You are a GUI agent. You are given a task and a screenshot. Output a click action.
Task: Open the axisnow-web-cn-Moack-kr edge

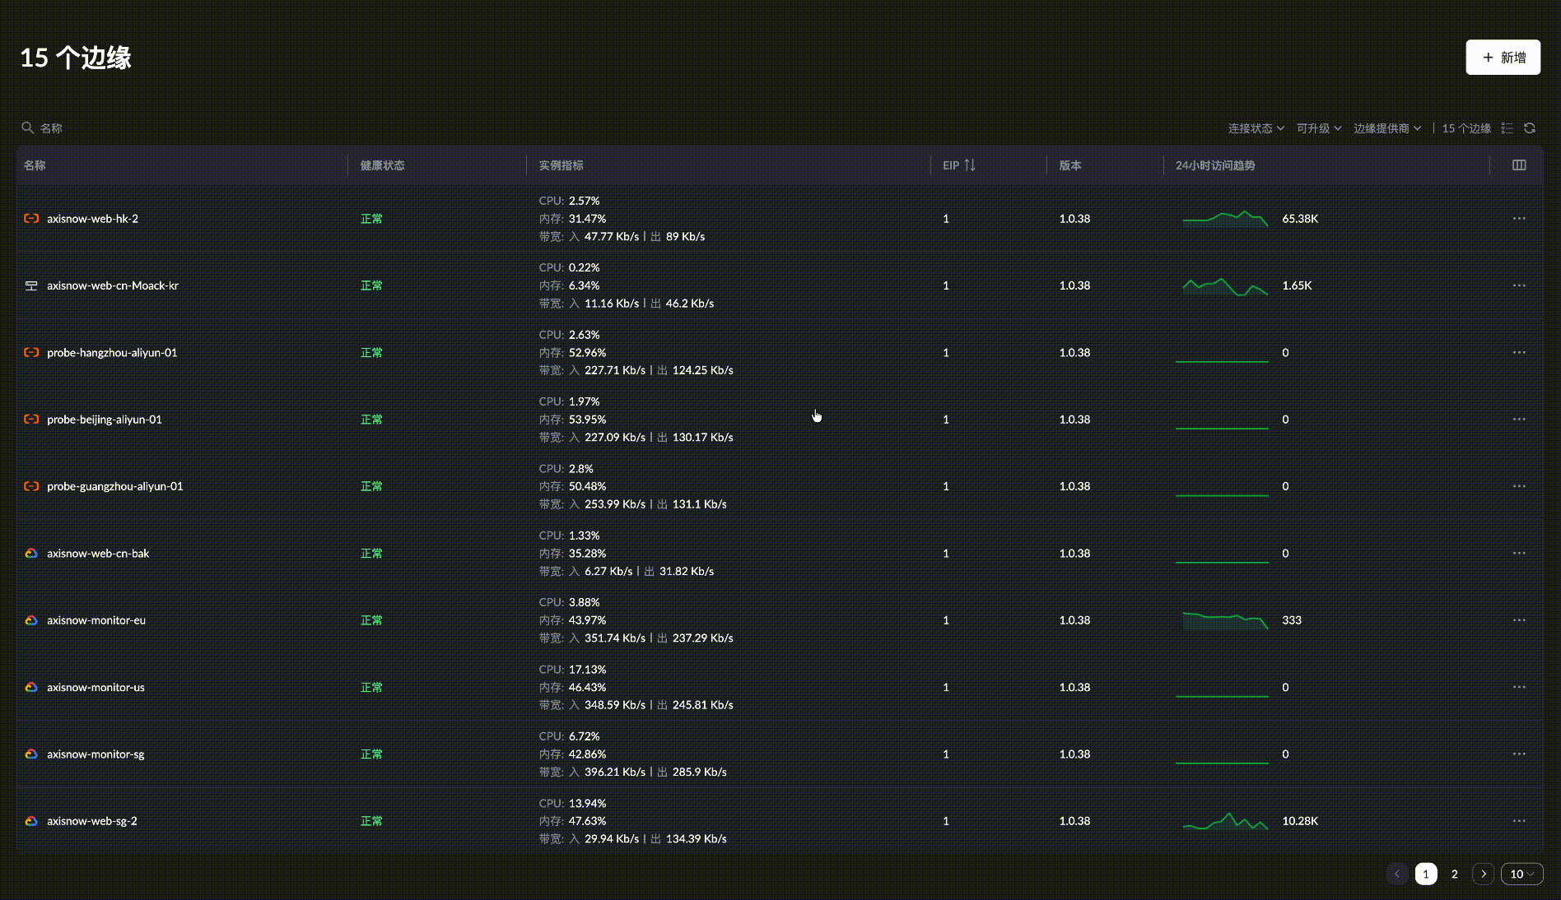(x=113, y=285)
